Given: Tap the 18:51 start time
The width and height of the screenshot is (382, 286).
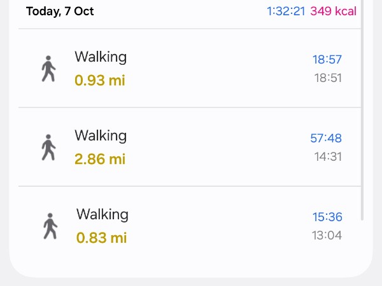Looking at the screenshot, I should [x=328, y=78].
